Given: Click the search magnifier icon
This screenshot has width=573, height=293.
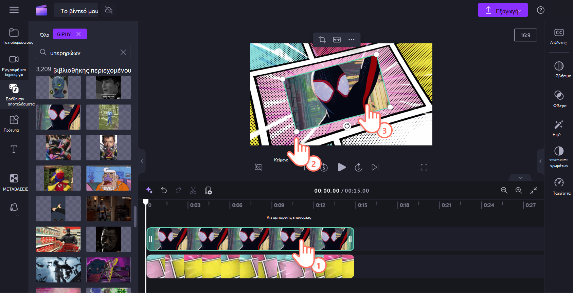Looking at the screenshot, I should coord(43,52).
